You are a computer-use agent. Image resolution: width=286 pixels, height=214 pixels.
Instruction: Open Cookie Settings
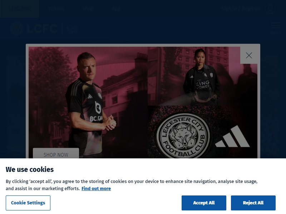[x=28, y=203]
